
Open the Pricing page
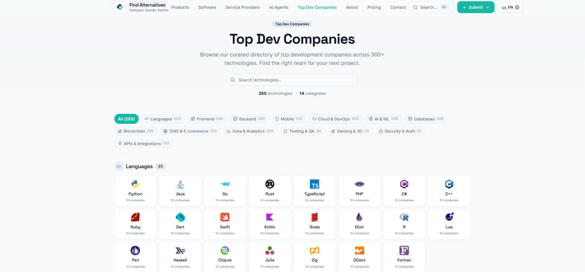(374, 7)
